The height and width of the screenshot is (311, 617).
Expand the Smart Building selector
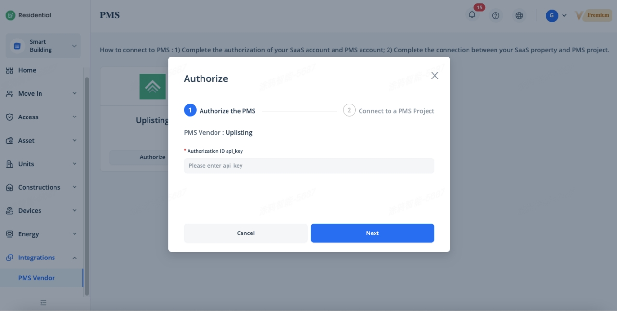click(43, 46)
